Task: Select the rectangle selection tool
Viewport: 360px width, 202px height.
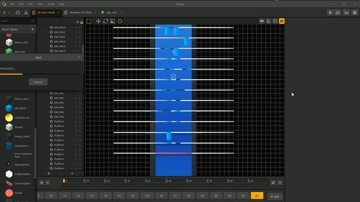Action: [89, 21]
